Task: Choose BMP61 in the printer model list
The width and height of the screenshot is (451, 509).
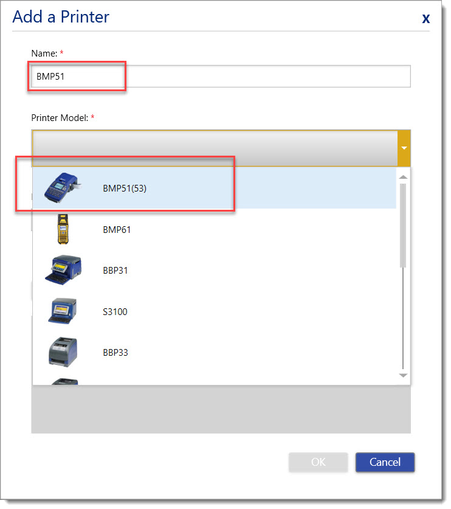Action: [117, 230]
